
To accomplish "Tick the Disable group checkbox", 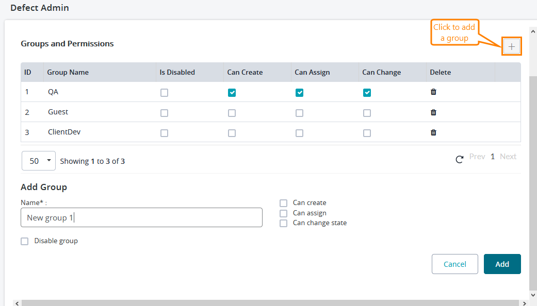I will 25,241.
